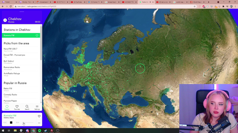This screenshot has width=238, height=133.
Task: Go back in browser
Action: [3, 7]
